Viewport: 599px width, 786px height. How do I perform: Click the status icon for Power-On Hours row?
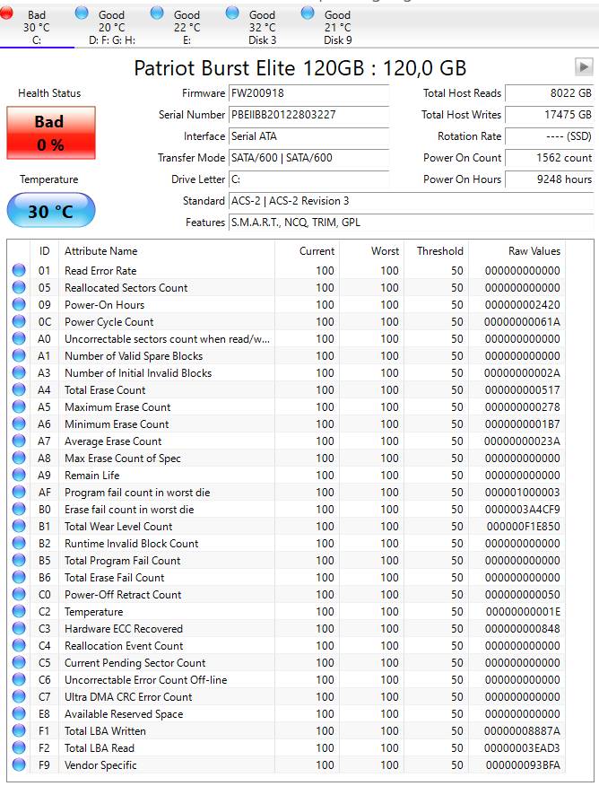click(x=19, y=304)
